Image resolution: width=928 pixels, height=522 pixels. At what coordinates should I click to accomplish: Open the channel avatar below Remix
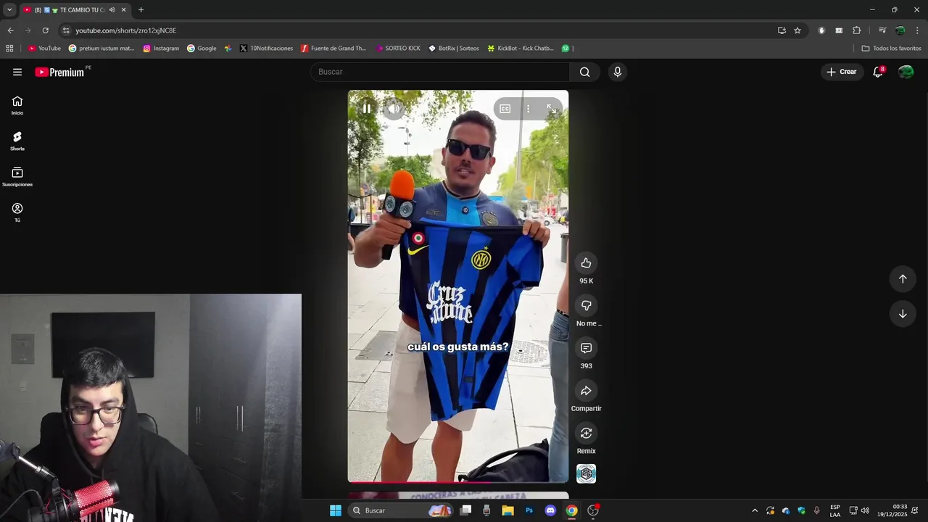586,473
